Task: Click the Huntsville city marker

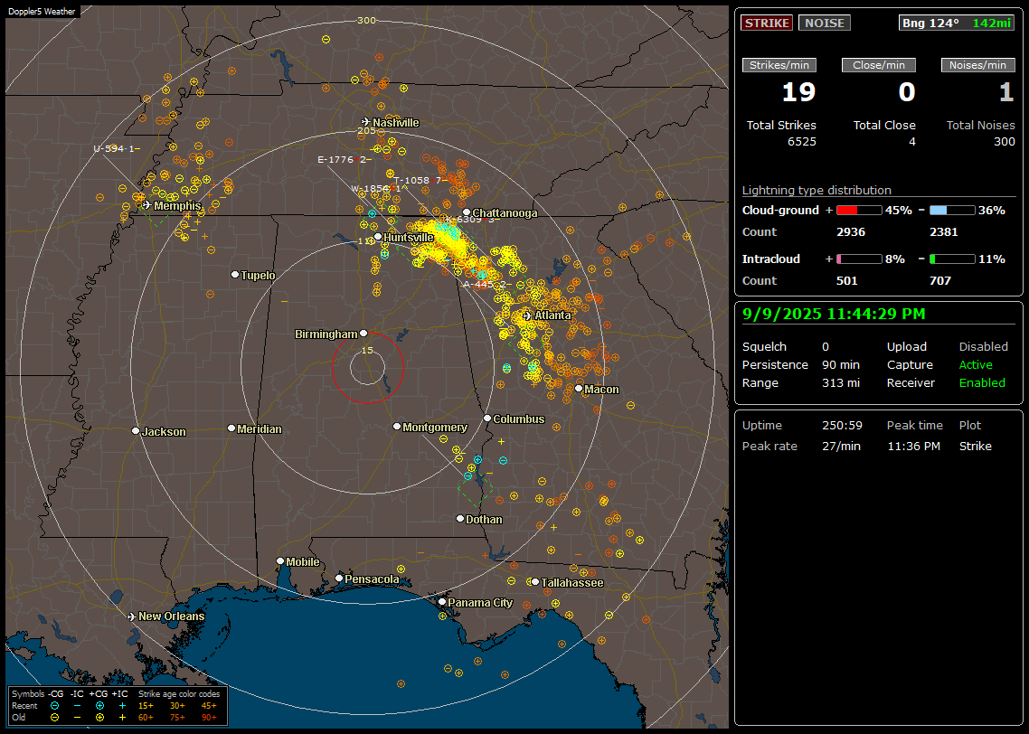Action: coord(378,237)
